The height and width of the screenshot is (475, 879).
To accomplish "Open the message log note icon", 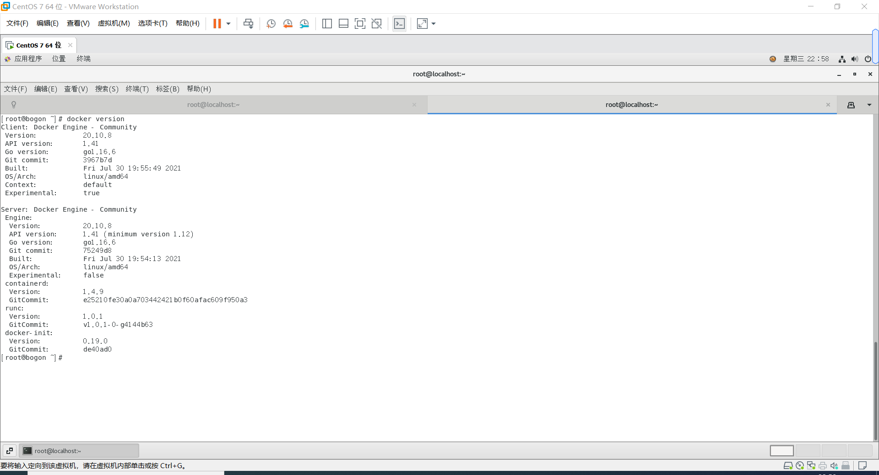I will pyautogui.click(x=863, y=466).
